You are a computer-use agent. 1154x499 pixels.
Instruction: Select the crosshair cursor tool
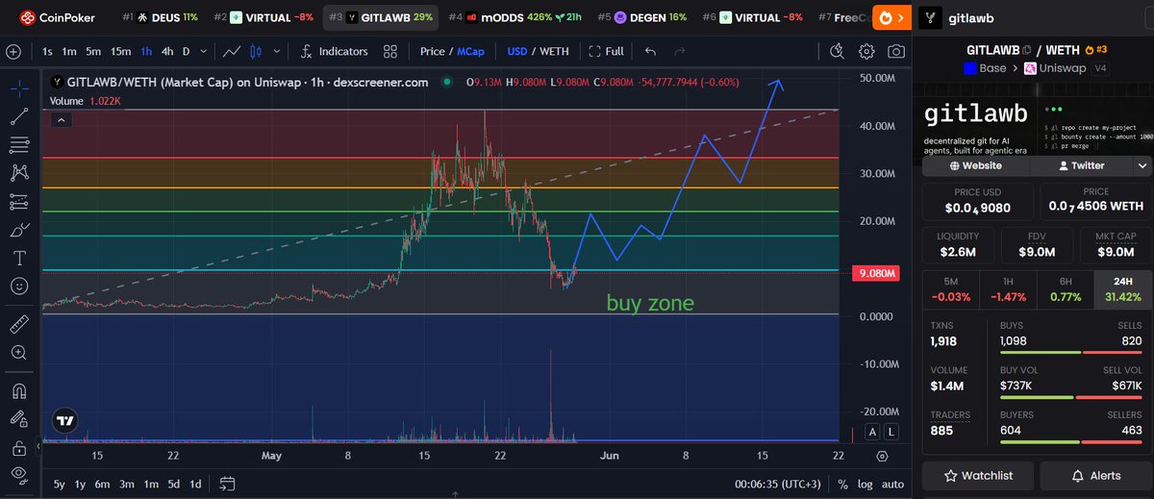19,88
